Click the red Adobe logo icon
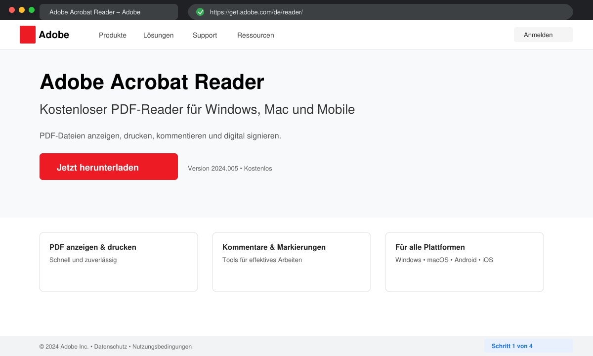This screenshot has width=593, height=356. (x=28, y=35)
